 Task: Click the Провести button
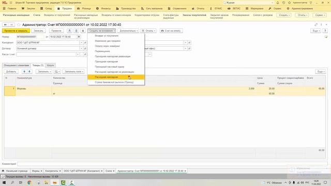point(56,31)
